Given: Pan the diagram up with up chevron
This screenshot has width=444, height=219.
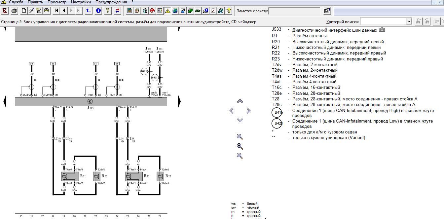Looking at the screenshot, I should 240,101.
